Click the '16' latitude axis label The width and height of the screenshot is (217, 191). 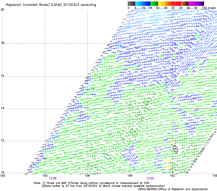point(2,76)
